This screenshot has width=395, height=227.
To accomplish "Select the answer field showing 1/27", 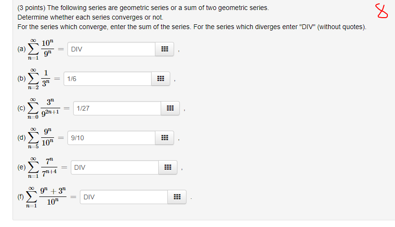I will [x=117, y=108].
